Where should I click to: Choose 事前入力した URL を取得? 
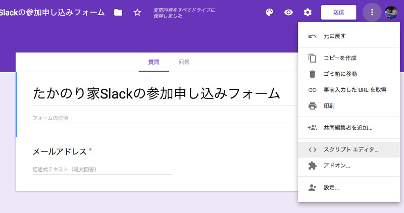pyautogui.click(x=349, y=90)
